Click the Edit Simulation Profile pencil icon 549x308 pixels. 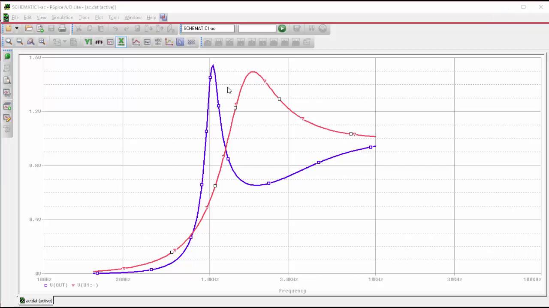(x=7, y=118)
